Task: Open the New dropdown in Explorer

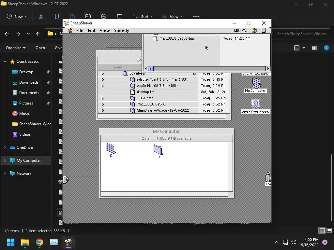Action: 17,16
